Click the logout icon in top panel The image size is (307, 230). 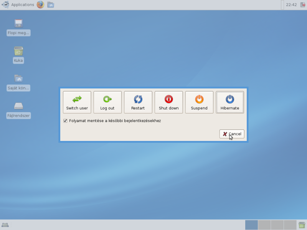tap(302, 5)
